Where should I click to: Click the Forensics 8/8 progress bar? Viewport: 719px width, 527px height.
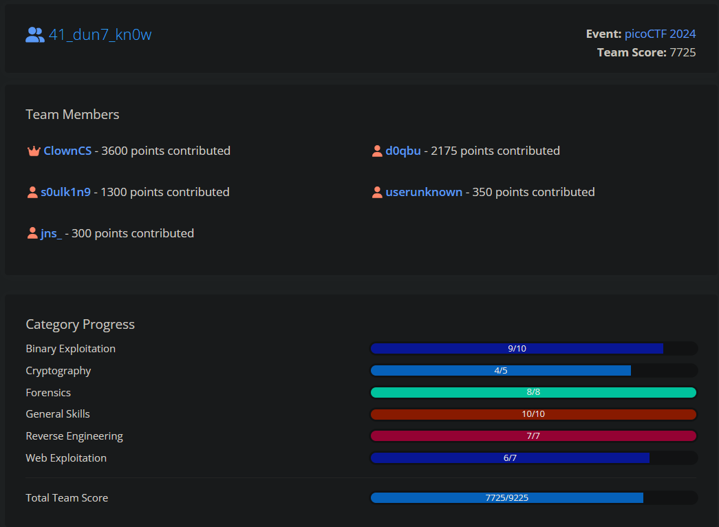coord(534,392)
